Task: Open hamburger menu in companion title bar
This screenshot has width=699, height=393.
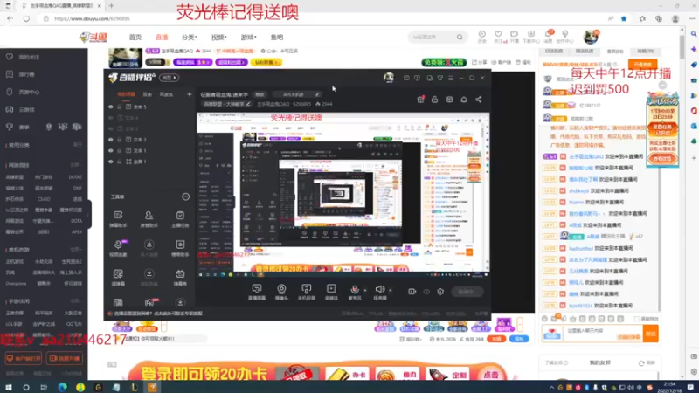Action: click(451, 78)
